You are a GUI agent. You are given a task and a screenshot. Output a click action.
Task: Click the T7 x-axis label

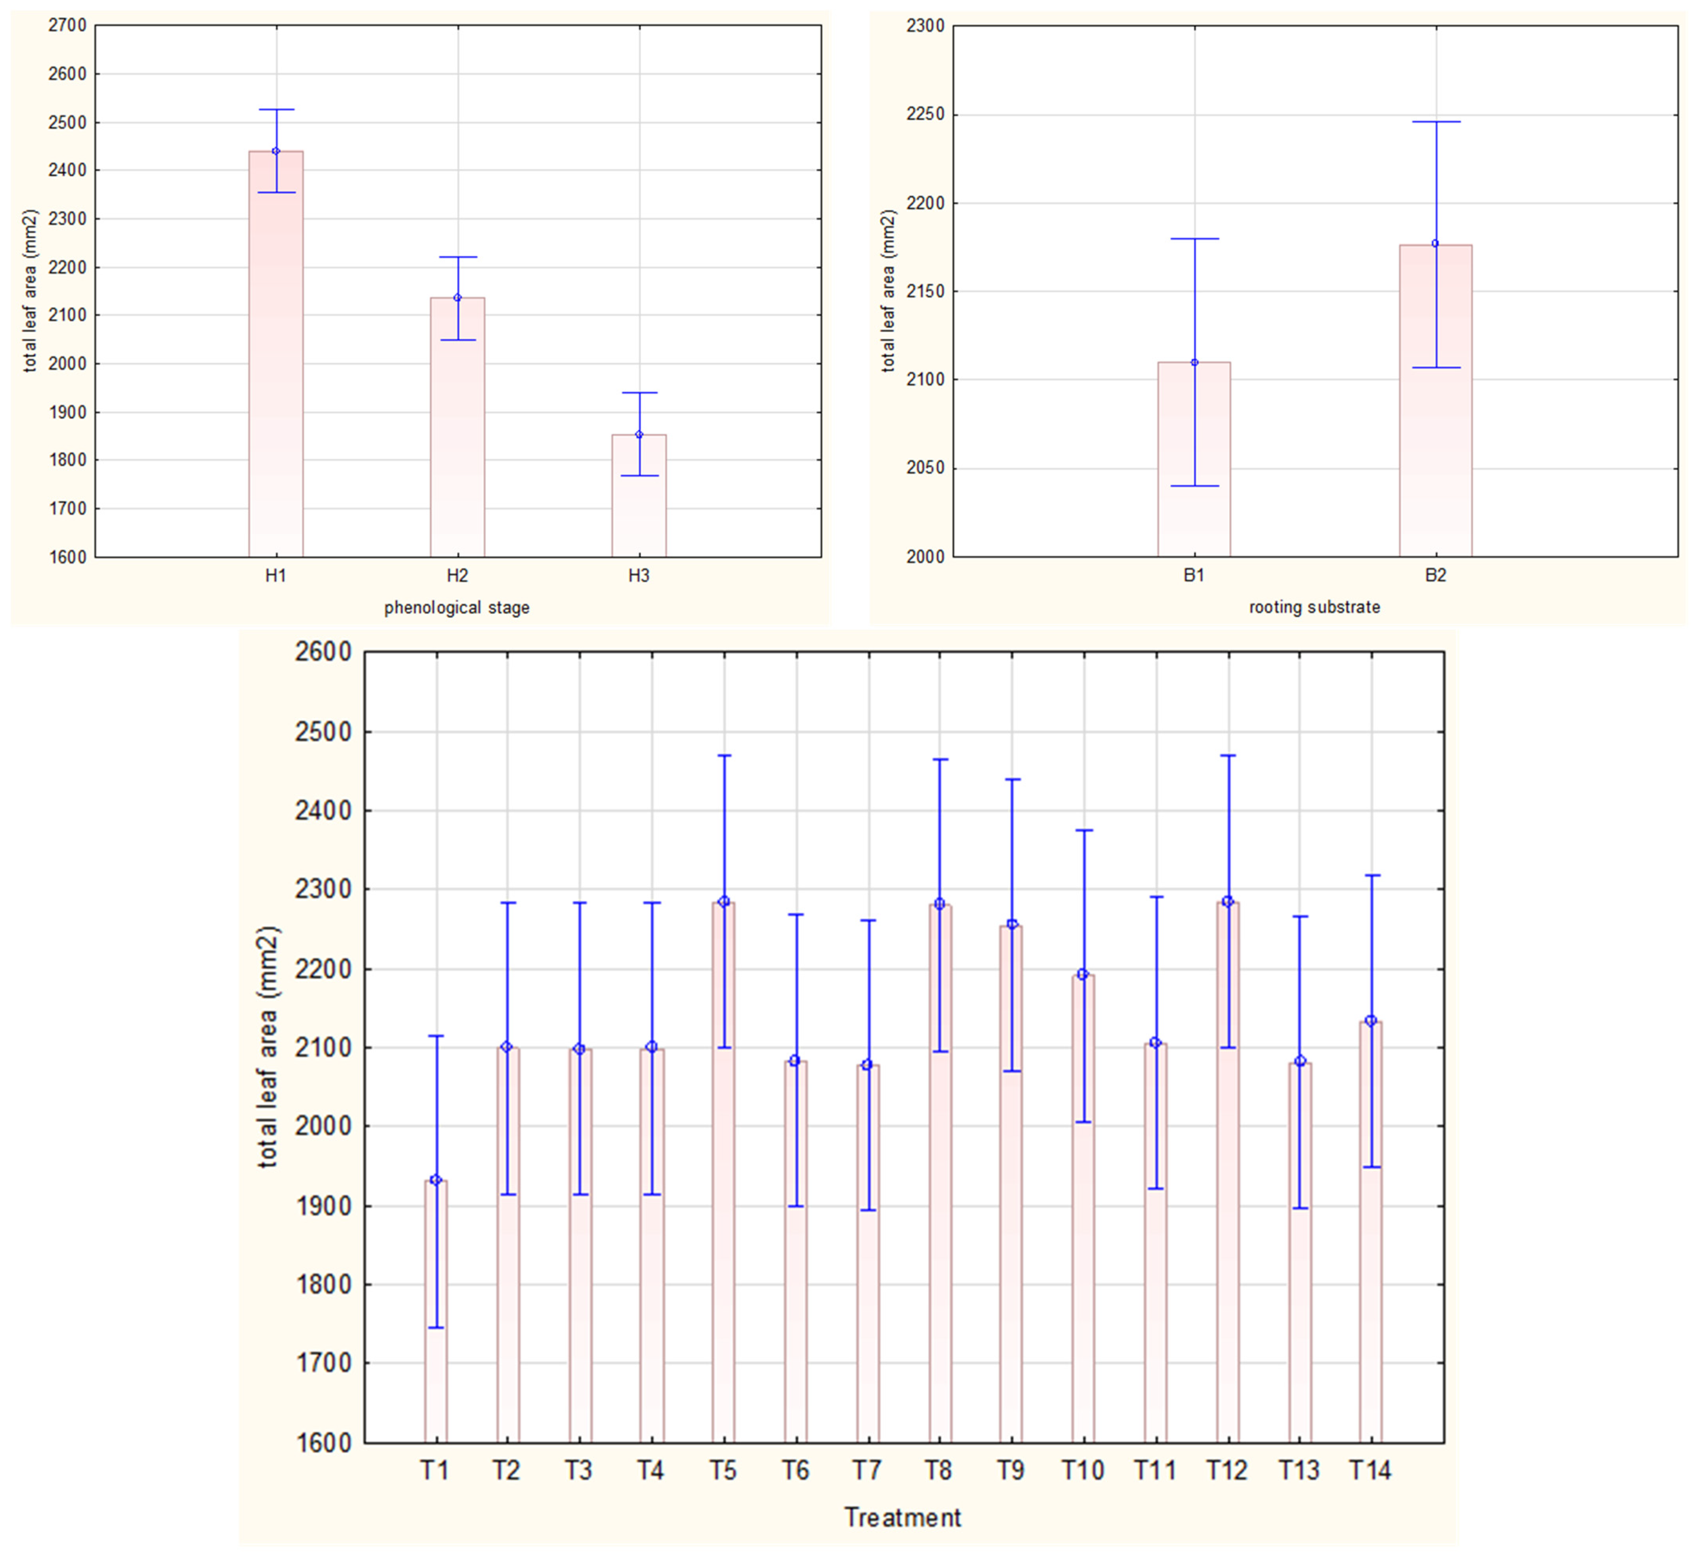tap(866, 1470)
